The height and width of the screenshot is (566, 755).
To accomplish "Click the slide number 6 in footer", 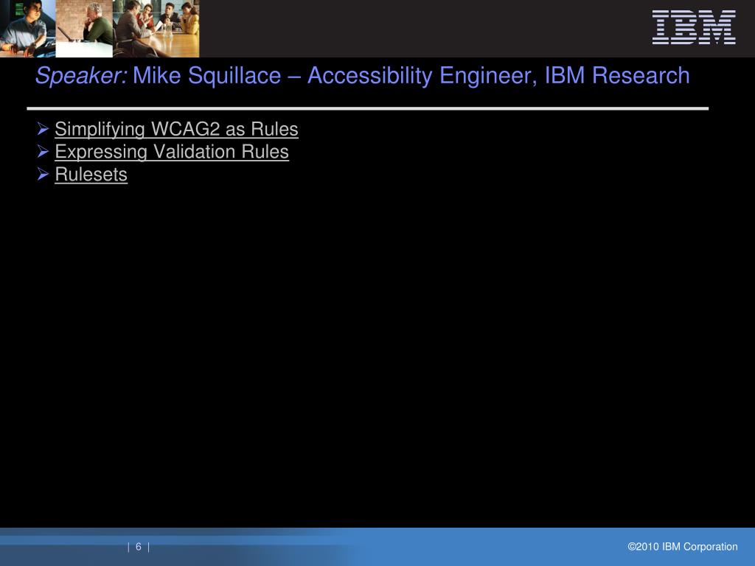I will (139, 547).
